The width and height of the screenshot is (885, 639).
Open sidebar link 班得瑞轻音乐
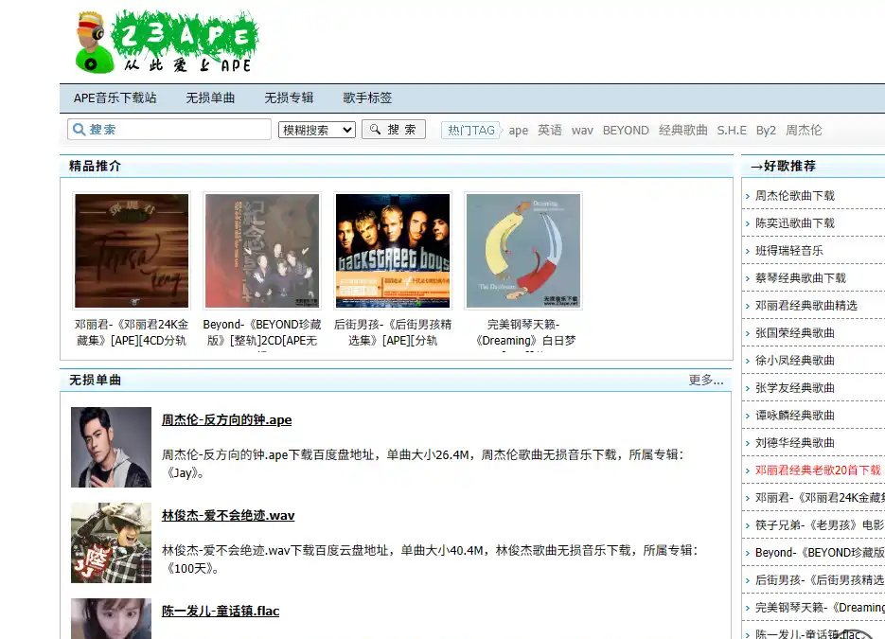[789, 251]
